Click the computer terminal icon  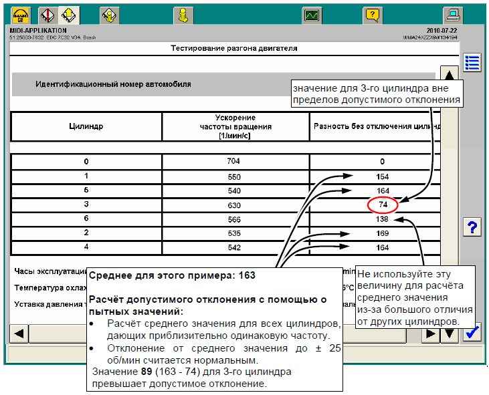(453, 15)
